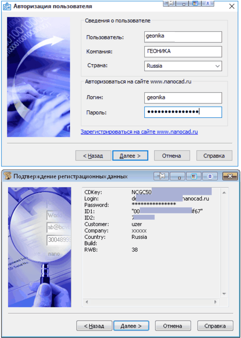The height and width of the screenshot is (338, 241).
Task: Click the scroll icon beside Подтверждение регистрационных данных
Action: click(7, 176)
